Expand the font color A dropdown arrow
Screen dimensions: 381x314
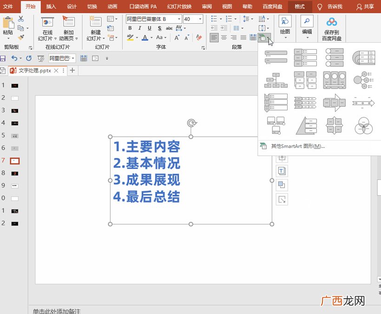(x=151, y=38)
